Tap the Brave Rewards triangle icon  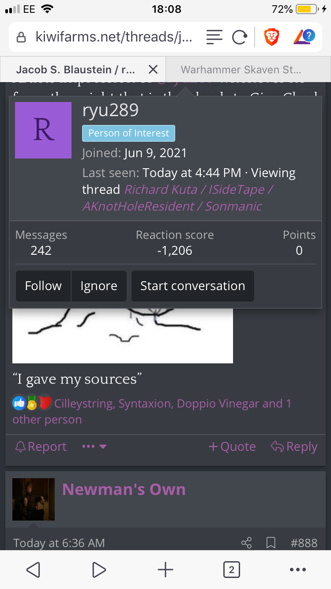(304, 37)
